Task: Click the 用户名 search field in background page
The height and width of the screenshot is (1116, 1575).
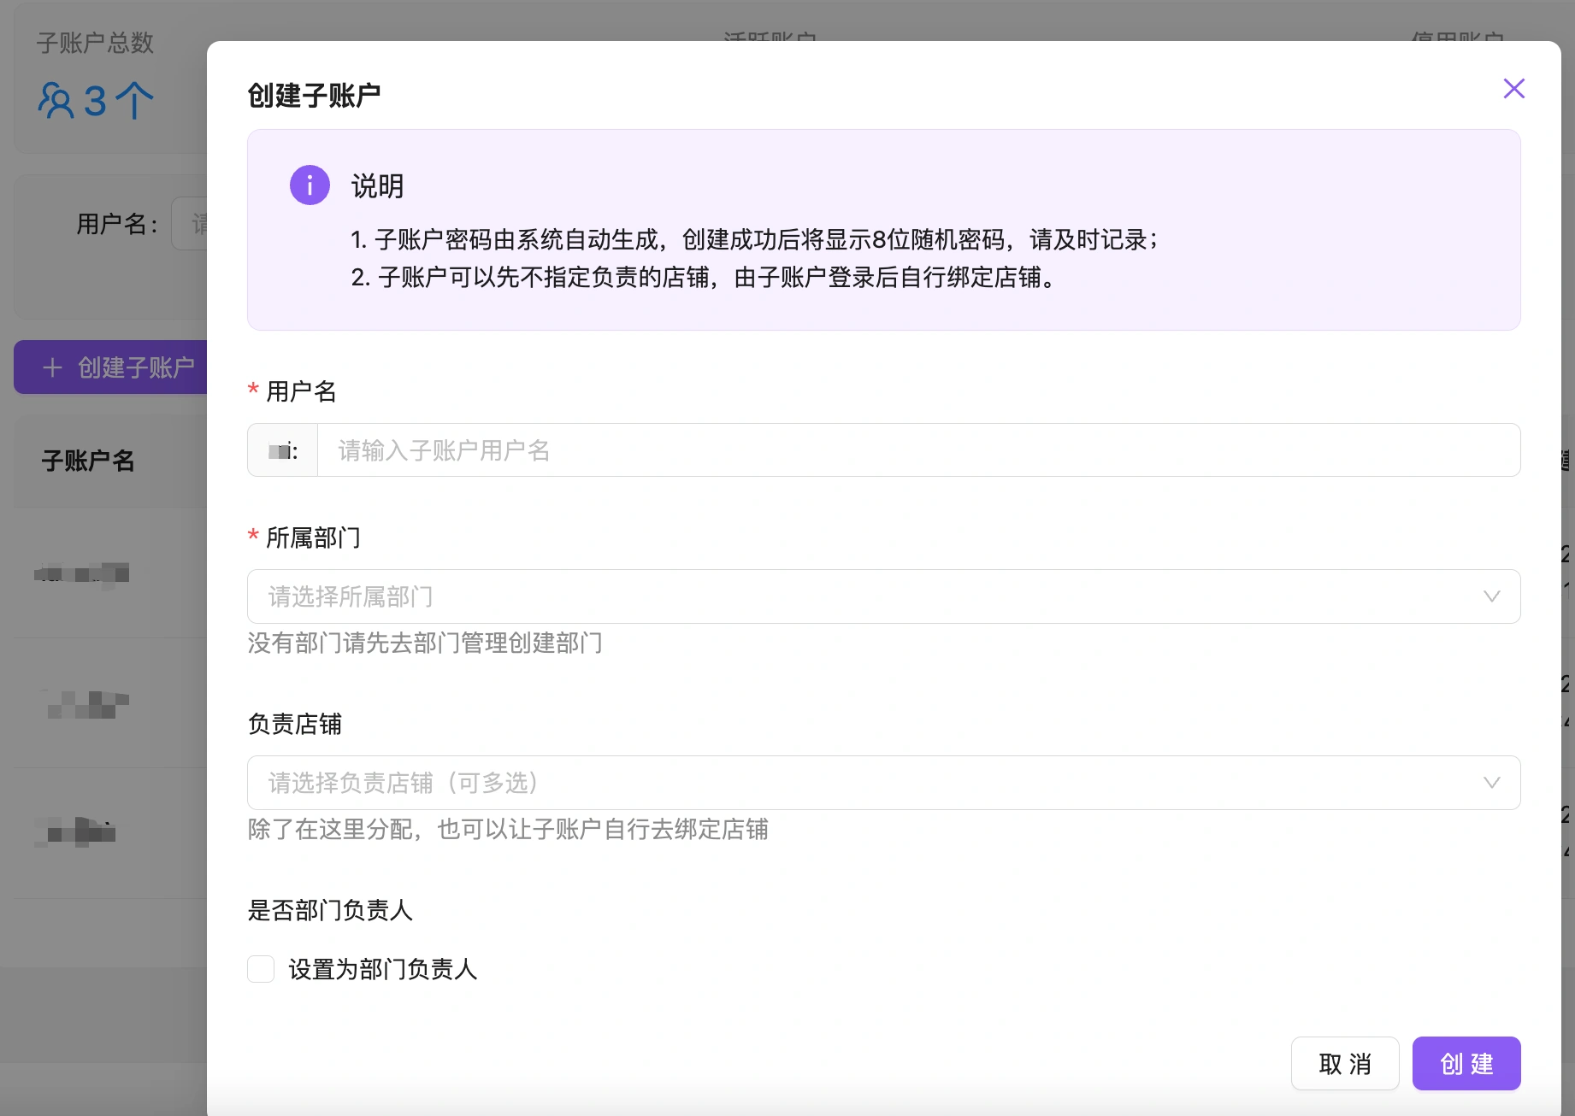Action: pyautogui.click(x=189, y=224)
